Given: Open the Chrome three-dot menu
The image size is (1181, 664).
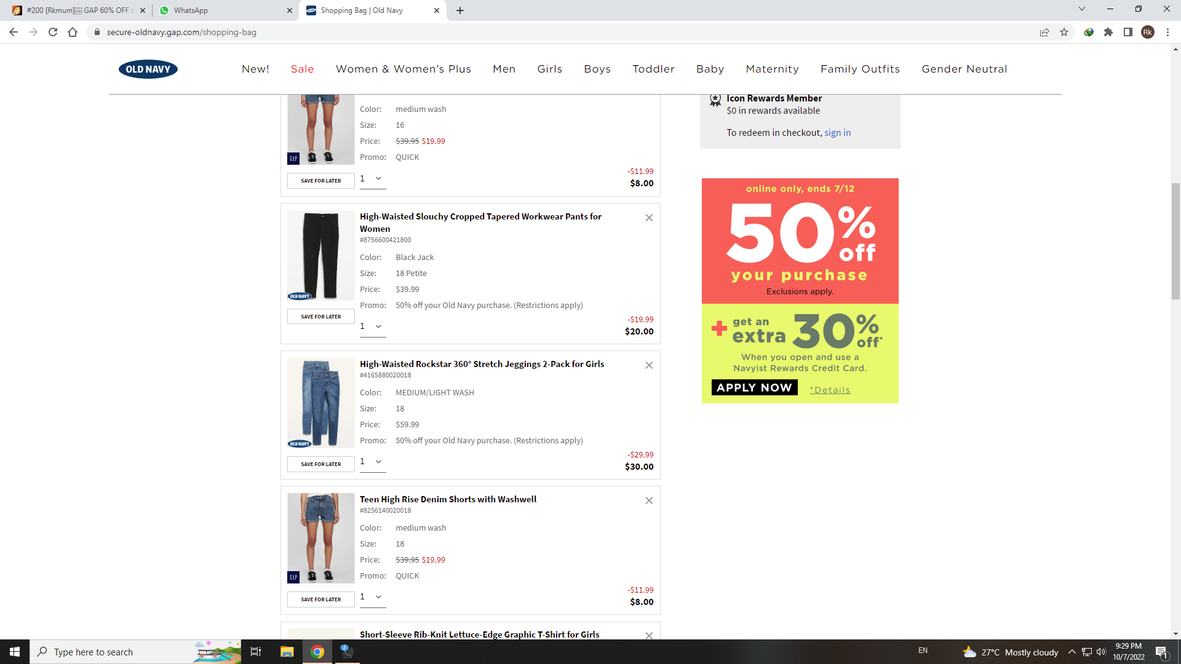Looking at the screenshot, I should pos(1167,32).
